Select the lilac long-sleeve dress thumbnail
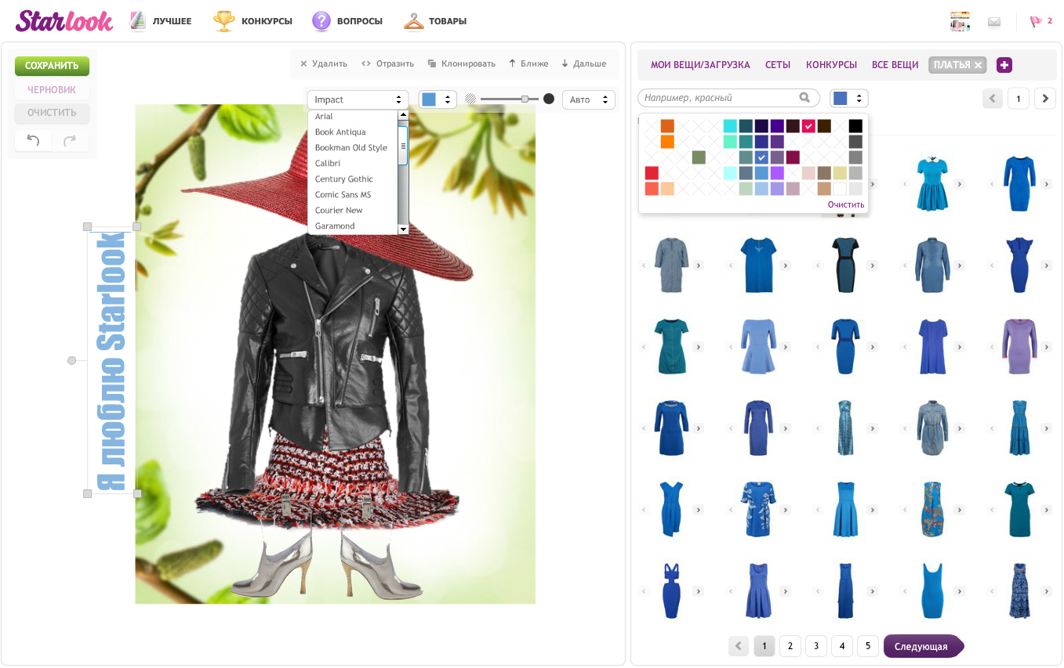Image resolution: width=1064 pixels, height=668 pixels. (1020, 346)
